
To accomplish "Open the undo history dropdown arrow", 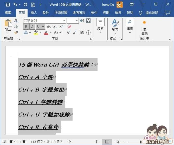I will click(x=20, y=5).
